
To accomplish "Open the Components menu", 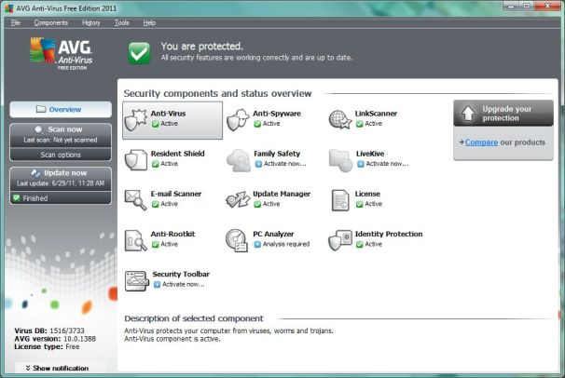I will coord(50,22).
